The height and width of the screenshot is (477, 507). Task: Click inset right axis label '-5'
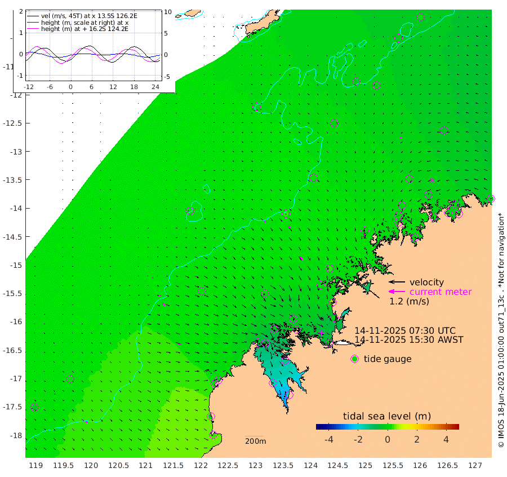click(167, 77)
